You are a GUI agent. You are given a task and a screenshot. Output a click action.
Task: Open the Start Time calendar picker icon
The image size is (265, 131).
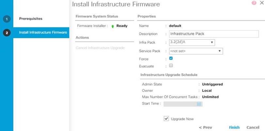point(199,104)
